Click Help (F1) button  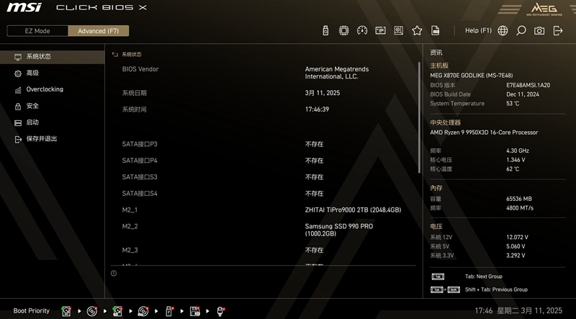point(478,31)
